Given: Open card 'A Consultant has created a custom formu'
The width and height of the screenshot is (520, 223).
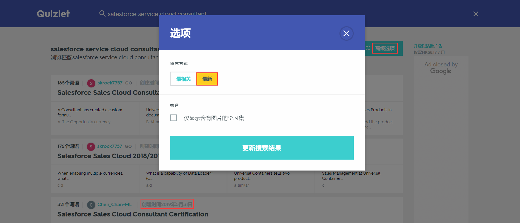Looking at the screenshot, I should pyautogui.click(x=95, y=118).
